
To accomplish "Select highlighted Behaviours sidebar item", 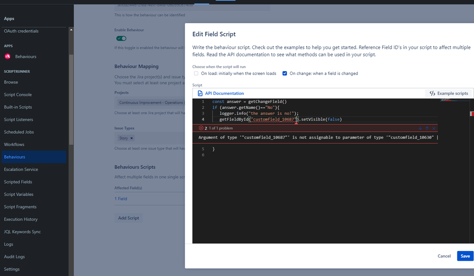I will click(34, 157).
